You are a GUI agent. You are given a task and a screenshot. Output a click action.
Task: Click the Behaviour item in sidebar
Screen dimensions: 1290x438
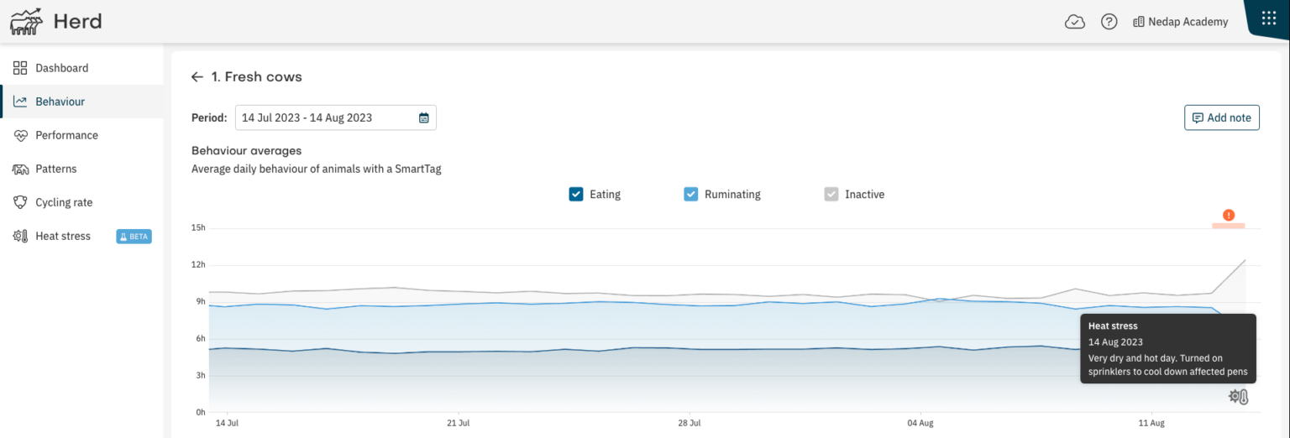tap(60, 102)
